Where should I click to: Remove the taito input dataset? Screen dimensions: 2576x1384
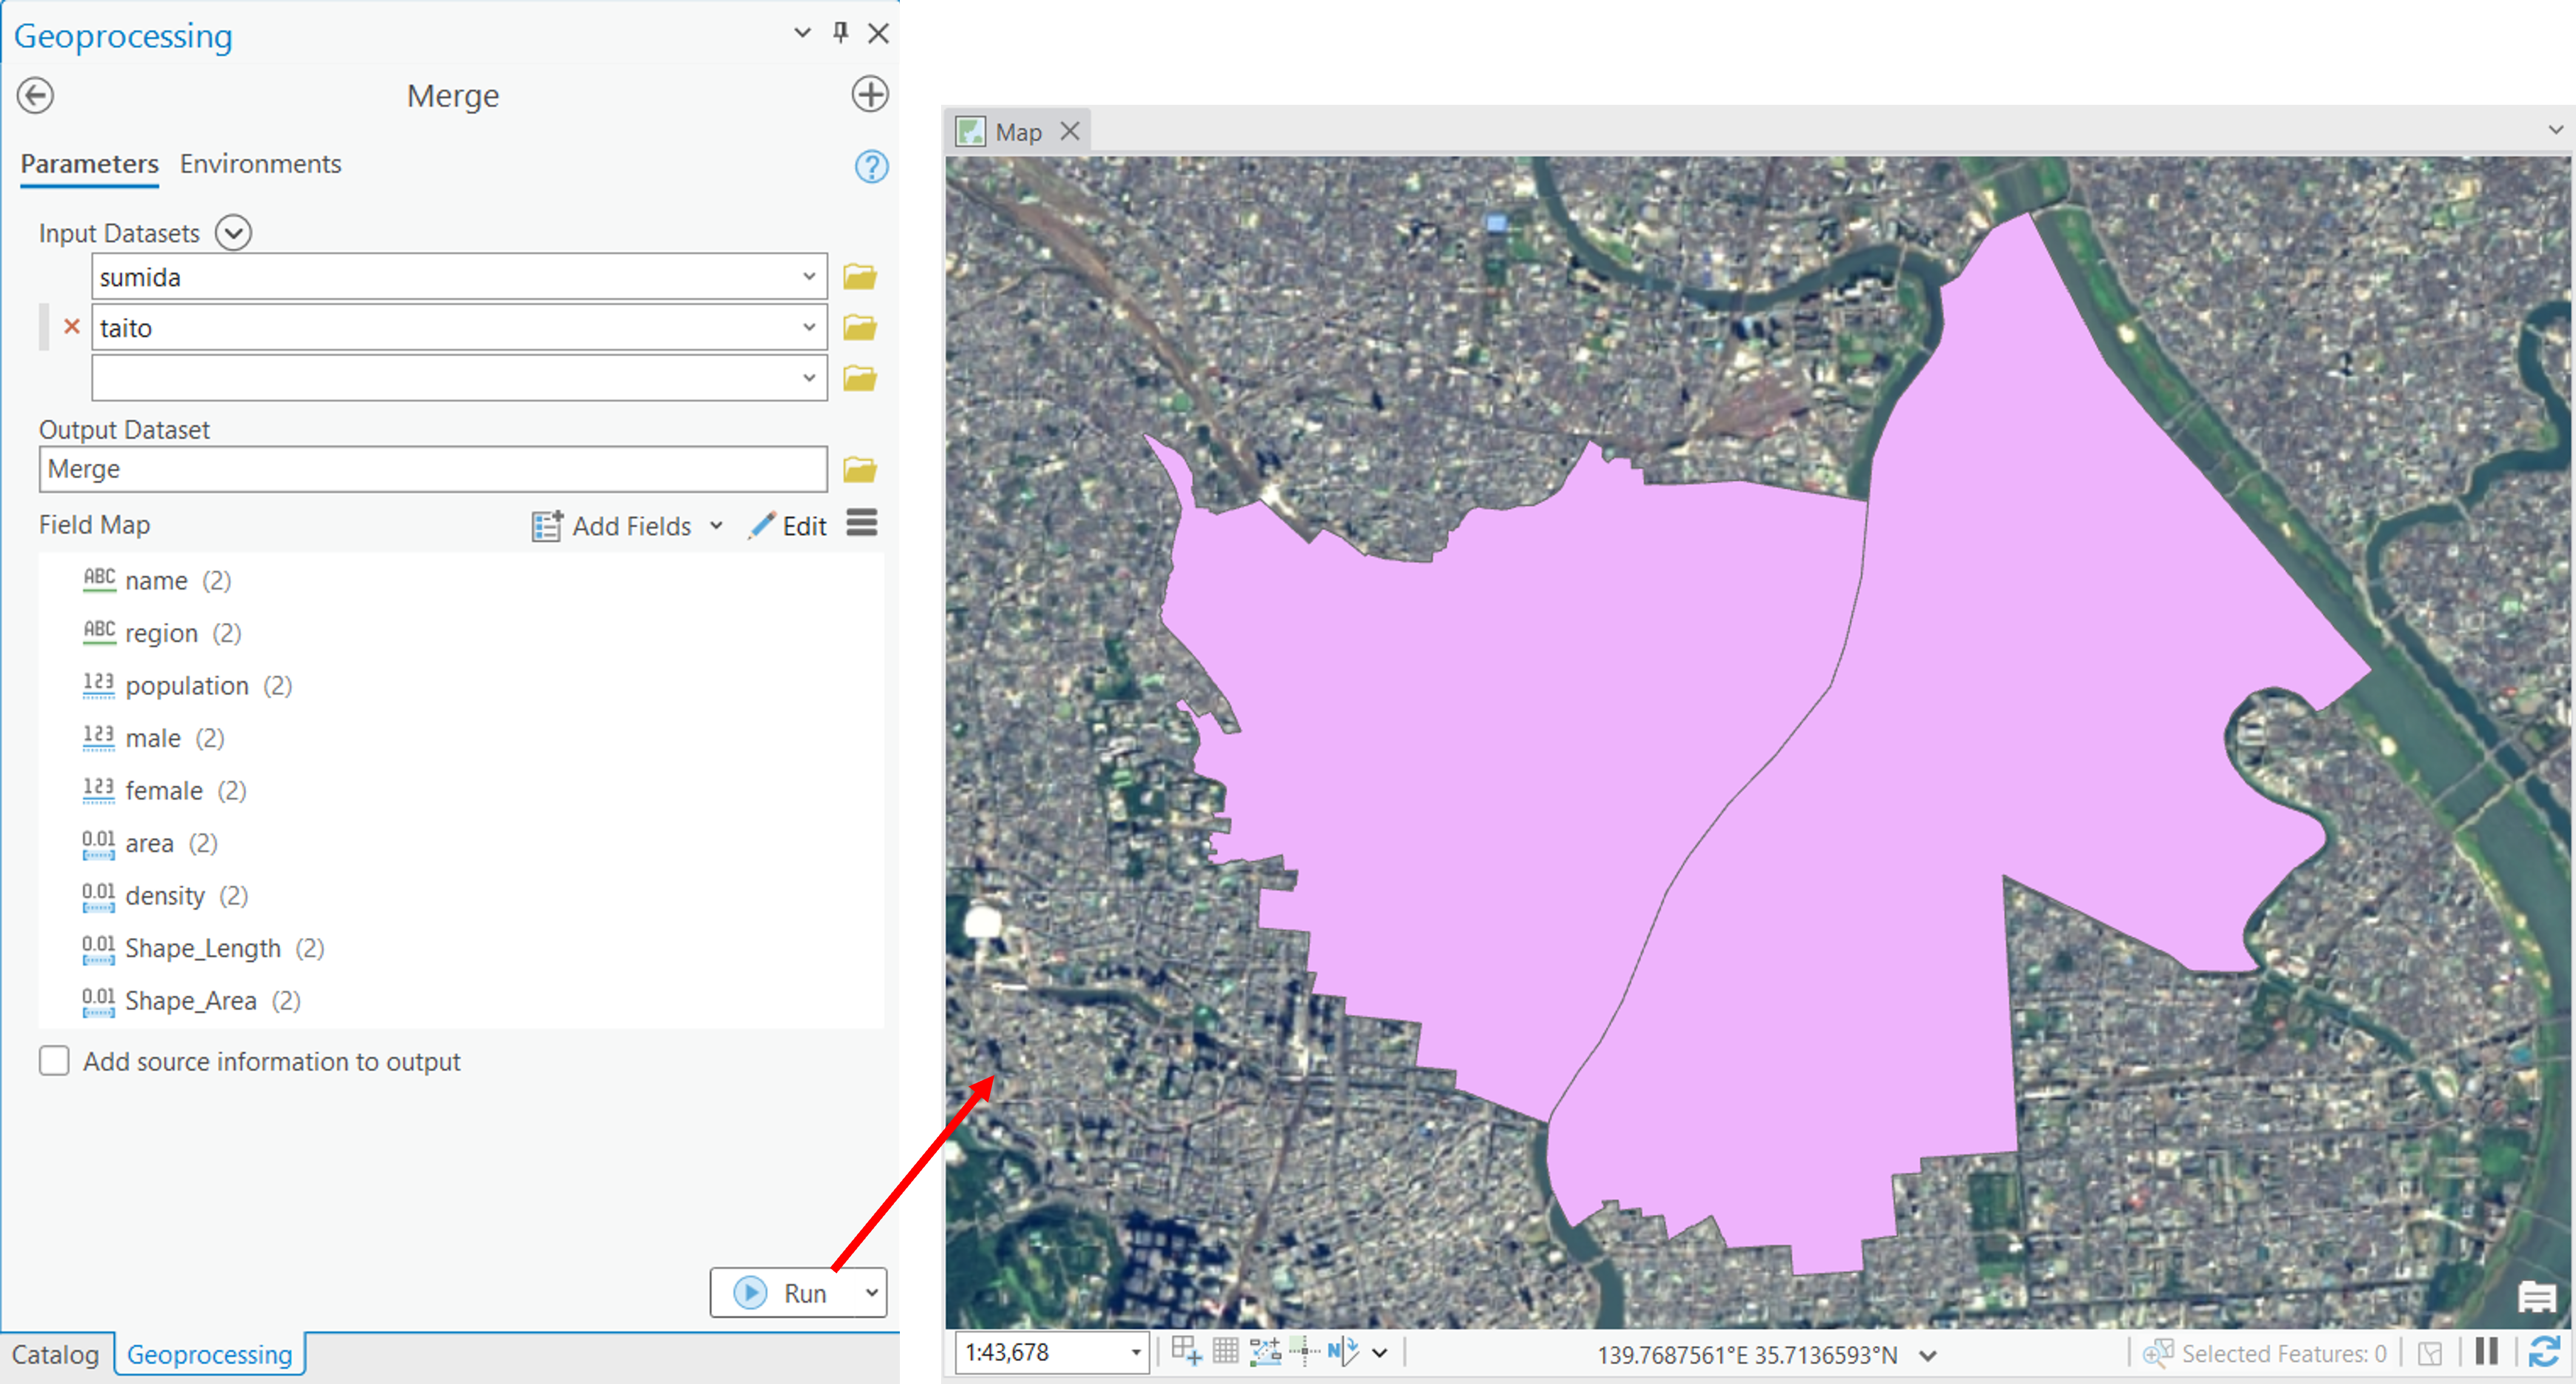(x=71, y=327)
